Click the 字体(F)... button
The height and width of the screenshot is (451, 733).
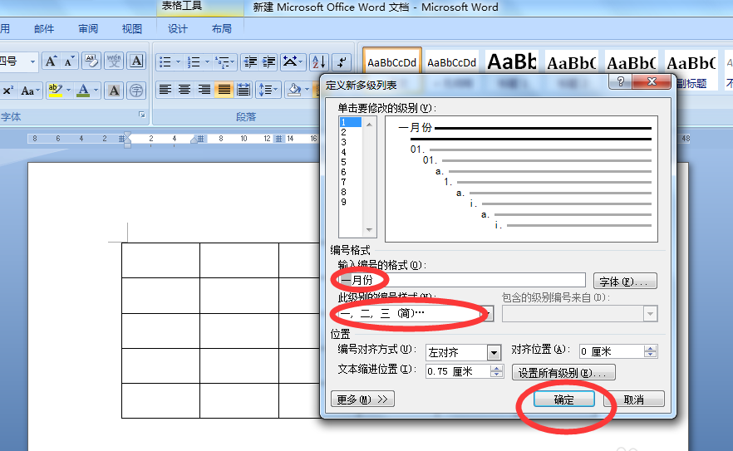625,282
